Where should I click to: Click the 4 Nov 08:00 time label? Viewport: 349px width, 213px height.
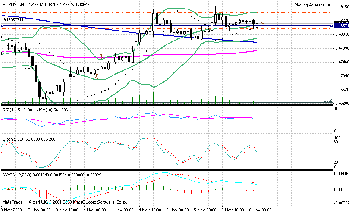click(x=122, y=210)
